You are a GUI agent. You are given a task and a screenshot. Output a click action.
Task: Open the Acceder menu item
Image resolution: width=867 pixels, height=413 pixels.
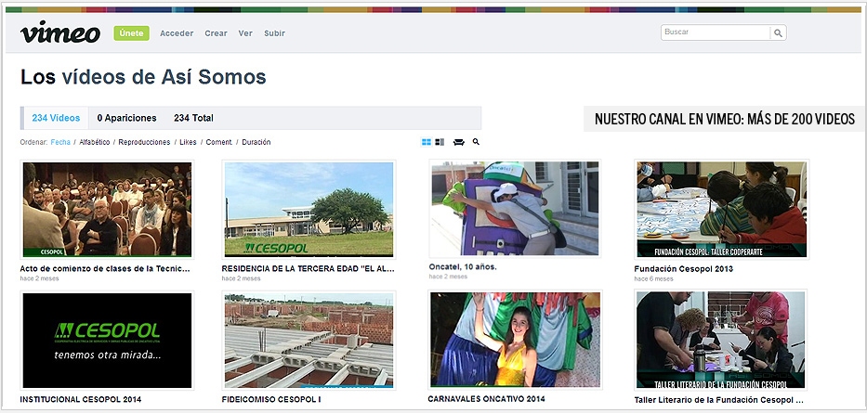click(x=177, y=33)
